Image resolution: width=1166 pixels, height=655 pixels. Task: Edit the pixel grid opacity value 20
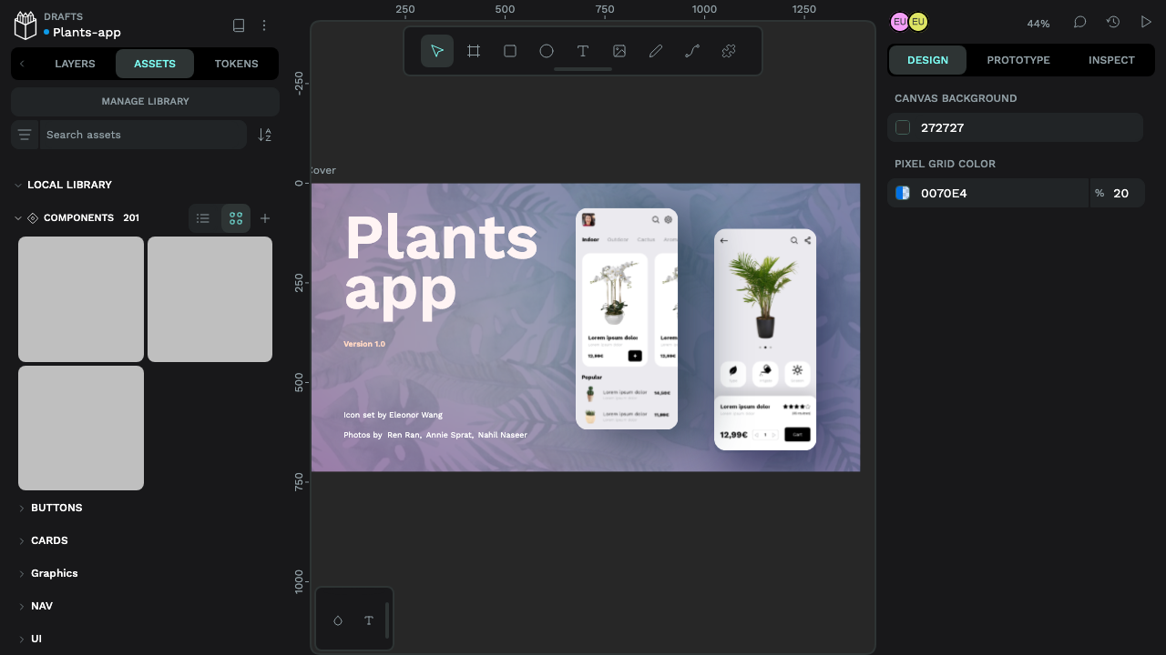click(x=1120, y=193)
